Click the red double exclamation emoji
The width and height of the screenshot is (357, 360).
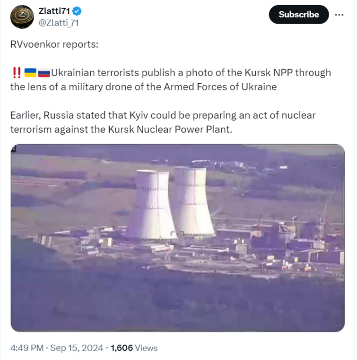17,72
